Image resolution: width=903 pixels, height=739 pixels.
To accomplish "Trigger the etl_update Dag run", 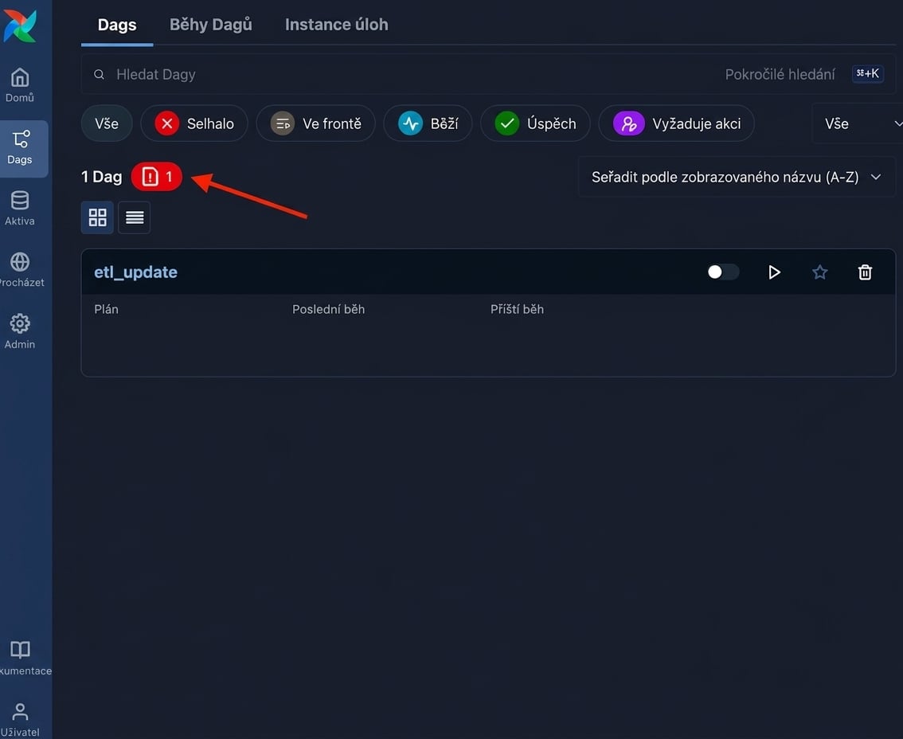I will [775, 272].
